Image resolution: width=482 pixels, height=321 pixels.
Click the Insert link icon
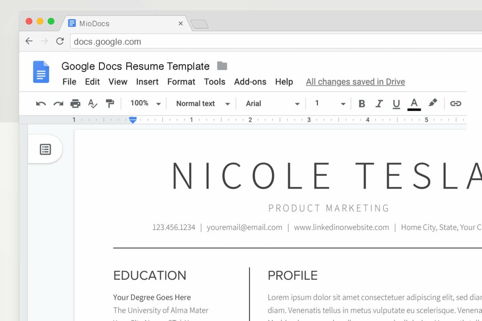[x=455, y=103]
